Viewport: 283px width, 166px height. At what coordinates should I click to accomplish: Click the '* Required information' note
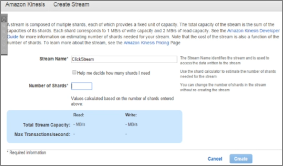(x=26, y=152)
